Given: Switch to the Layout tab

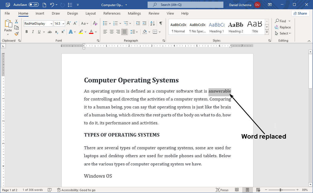Looking at the screenshot, I should coord(90,13).
